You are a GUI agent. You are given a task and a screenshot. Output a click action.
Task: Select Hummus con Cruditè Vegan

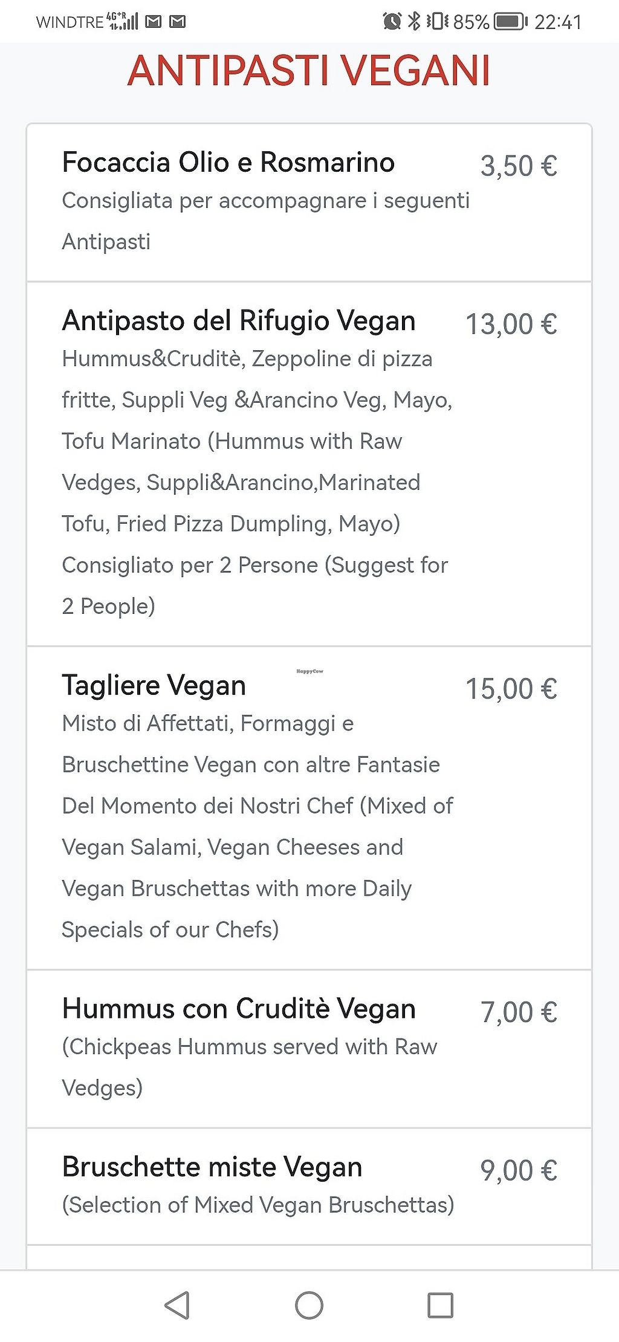[x=239, y=1009]
